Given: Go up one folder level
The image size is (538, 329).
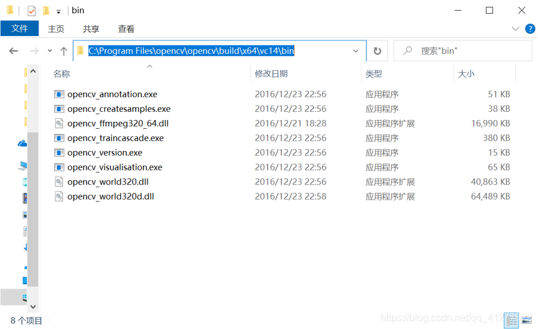Looking at the screenshot, I should click(63, 51).
